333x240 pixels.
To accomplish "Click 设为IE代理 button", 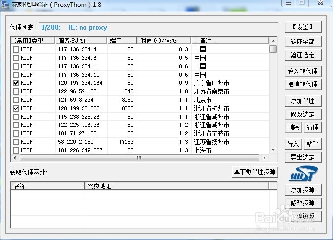I will [x=303, y=71].
